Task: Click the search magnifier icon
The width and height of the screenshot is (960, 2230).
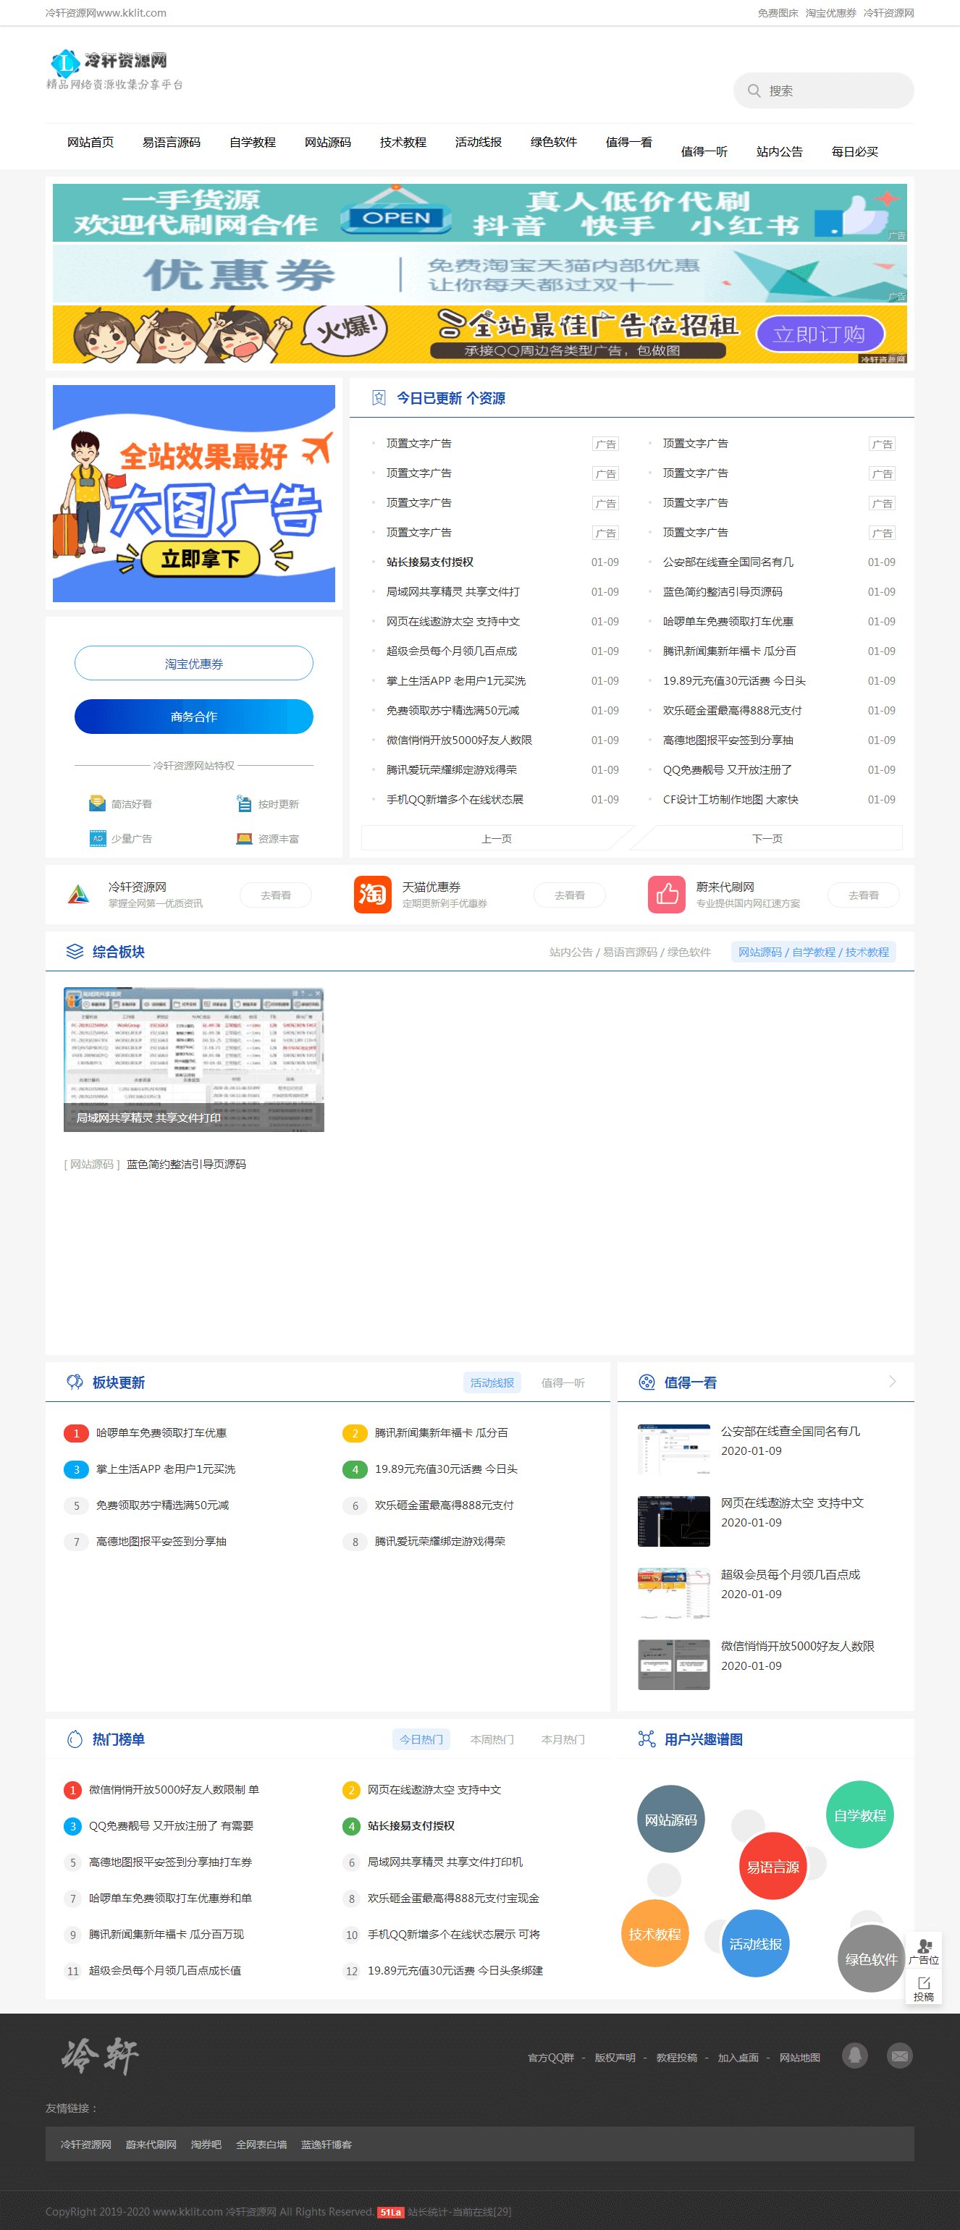Action: point(754,91)
